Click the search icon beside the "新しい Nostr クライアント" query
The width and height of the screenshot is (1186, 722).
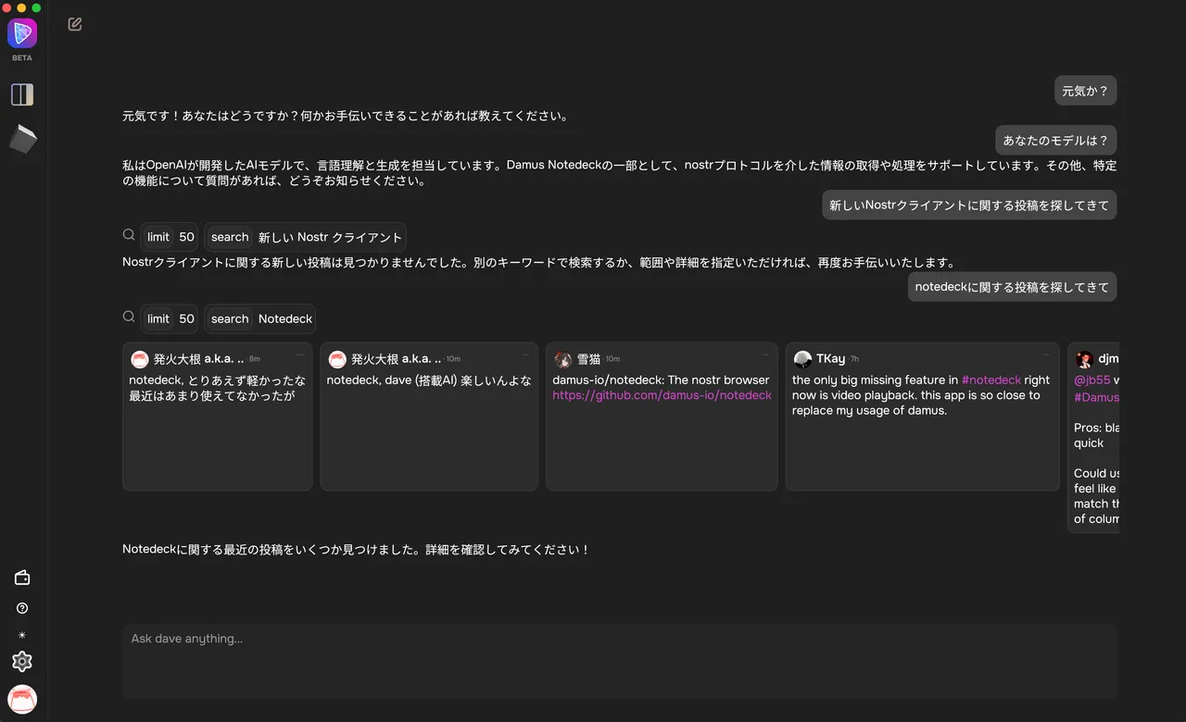point(129,235)
